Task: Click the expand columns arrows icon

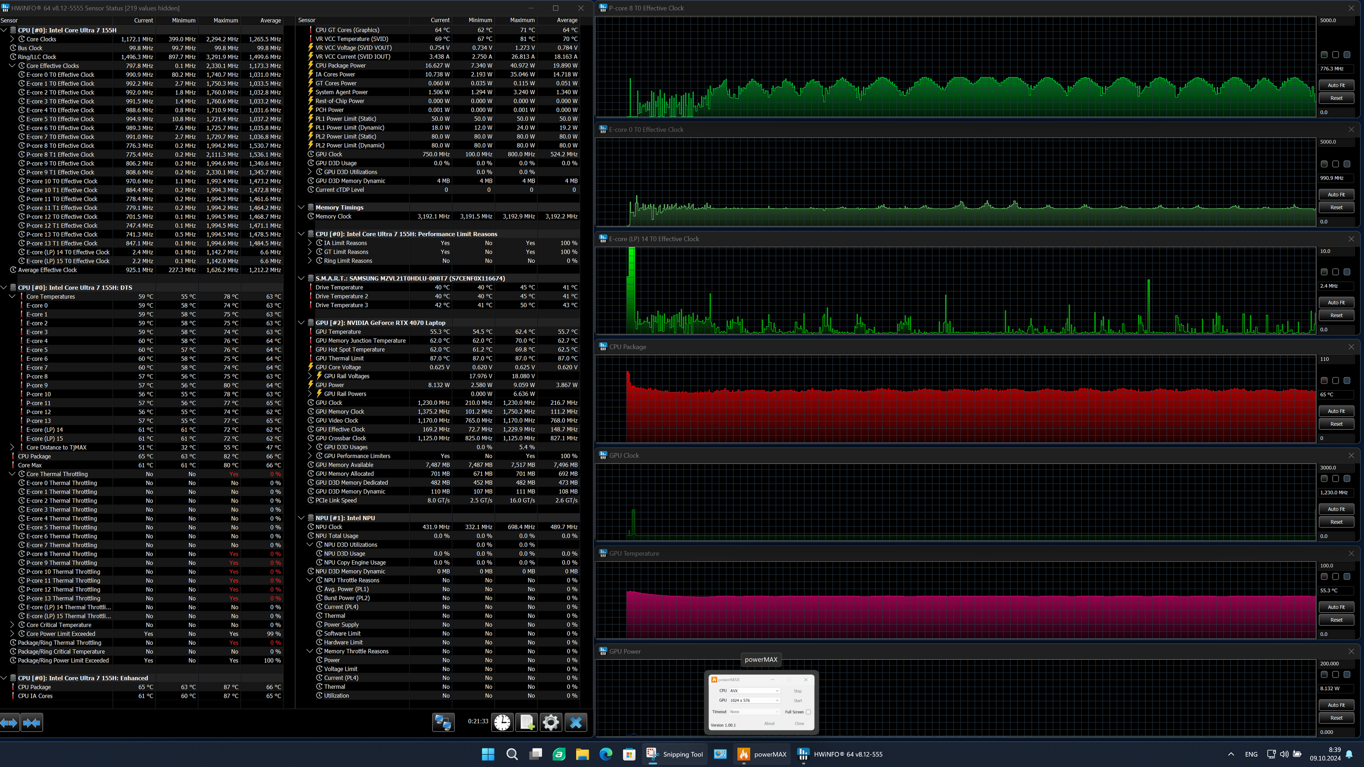Action: [10, 722]
